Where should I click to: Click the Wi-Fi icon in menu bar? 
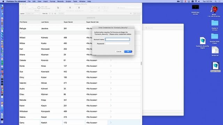[196, 1]
